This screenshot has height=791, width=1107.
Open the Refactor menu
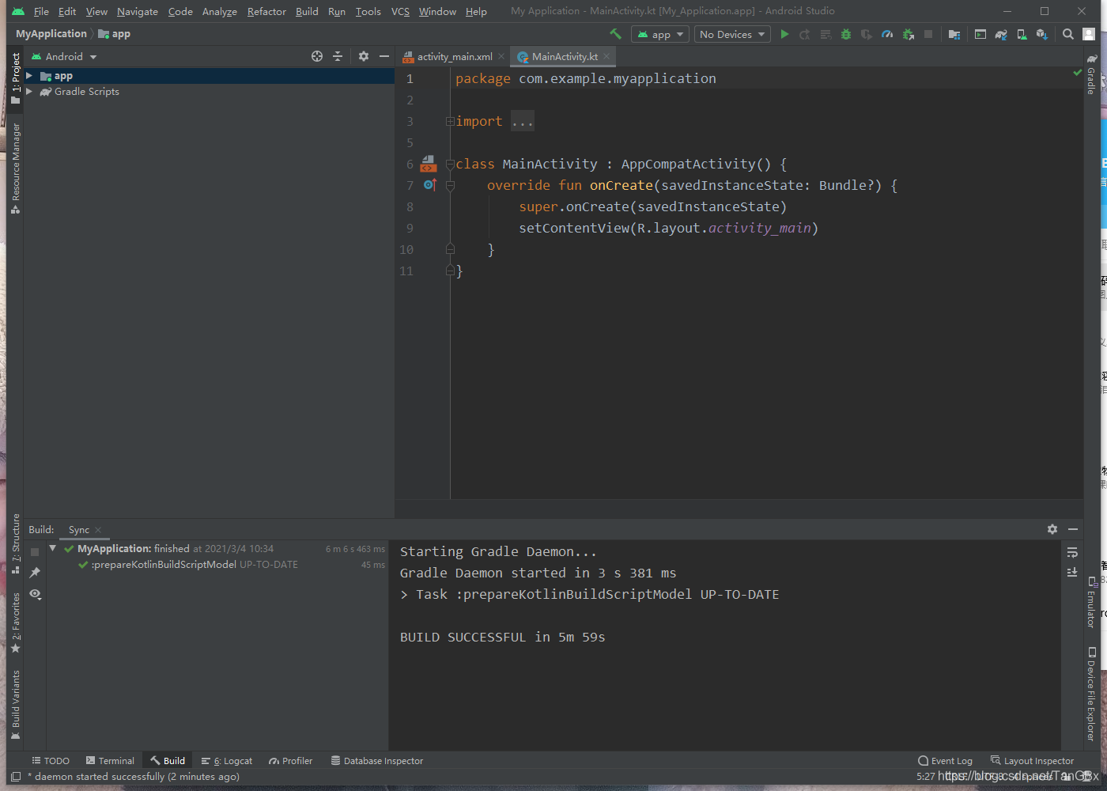pos(266,11)
